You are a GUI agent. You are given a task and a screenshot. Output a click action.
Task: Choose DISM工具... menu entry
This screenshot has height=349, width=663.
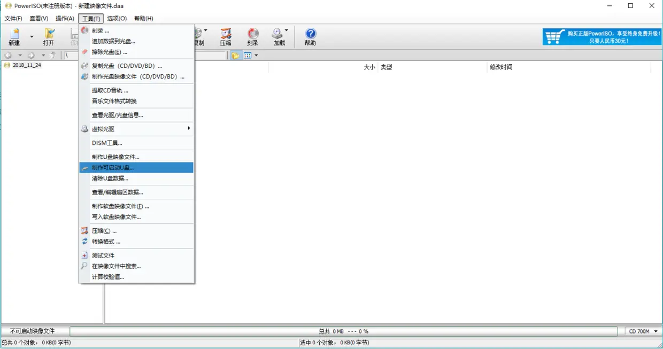pos(136,143)
